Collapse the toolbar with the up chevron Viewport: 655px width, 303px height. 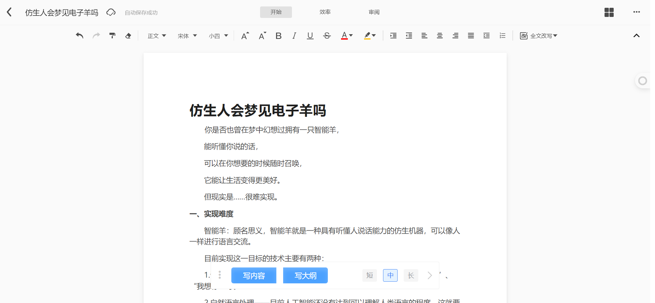coord(636,36)
